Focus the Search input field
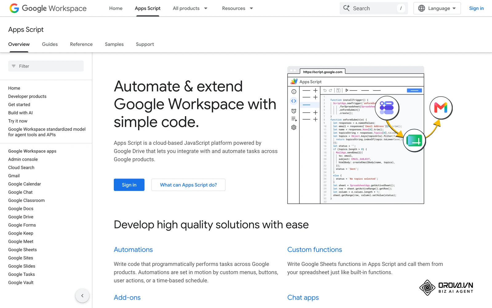Viewport: 492px width, 308px height. click(x=374, y=8)
